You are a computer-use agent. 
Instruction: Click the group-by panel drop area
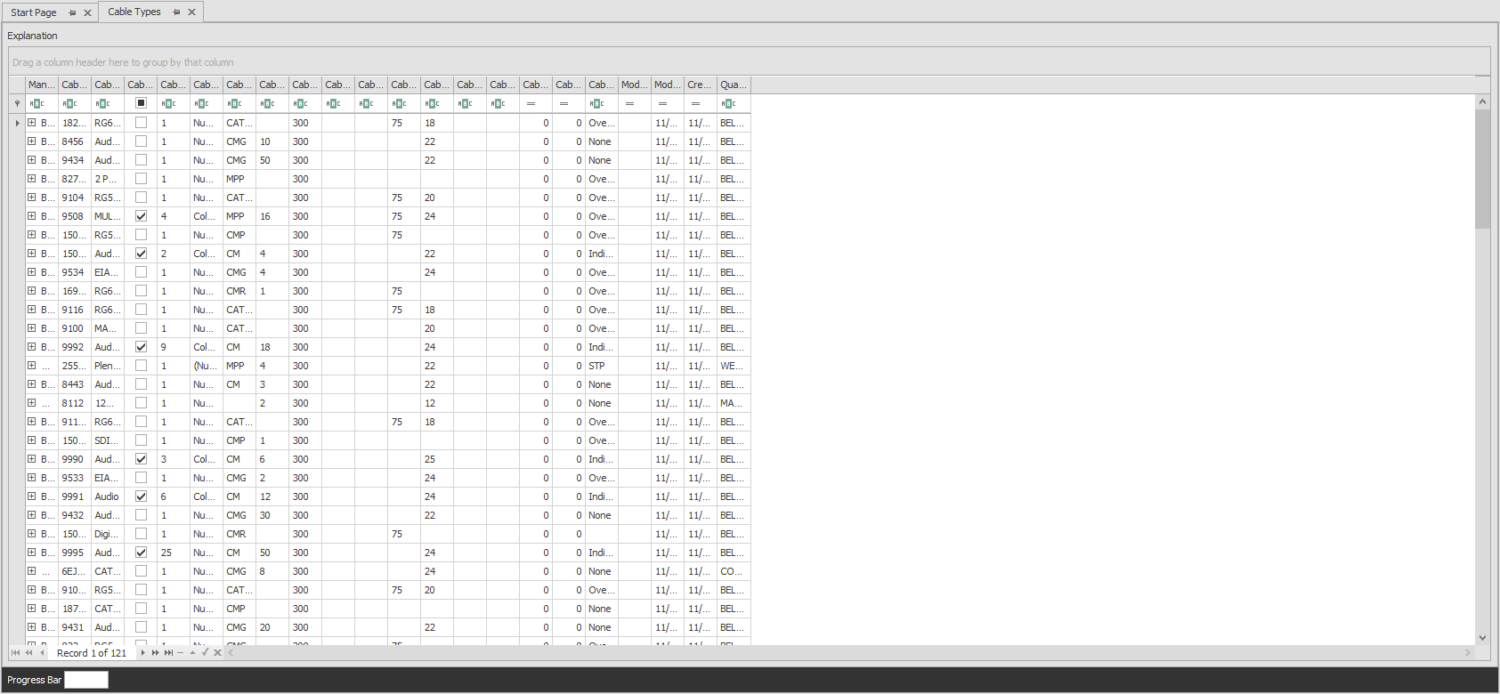click(750, 62)
